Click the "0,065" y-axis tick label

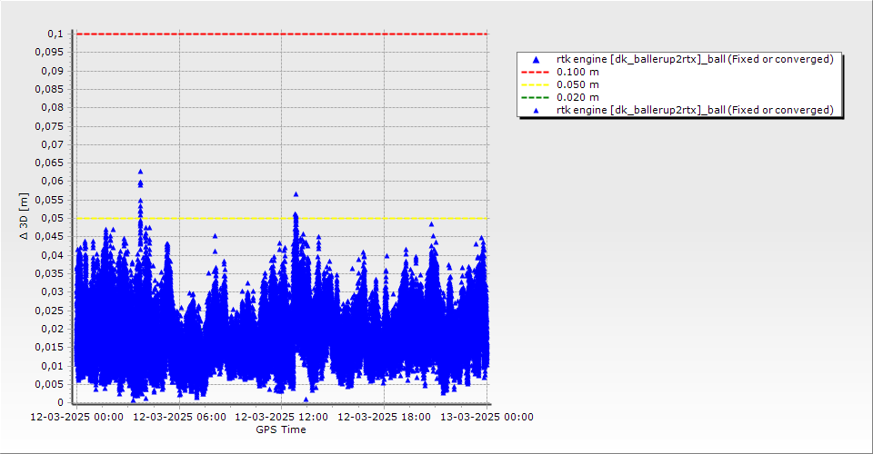pos(49,163)
